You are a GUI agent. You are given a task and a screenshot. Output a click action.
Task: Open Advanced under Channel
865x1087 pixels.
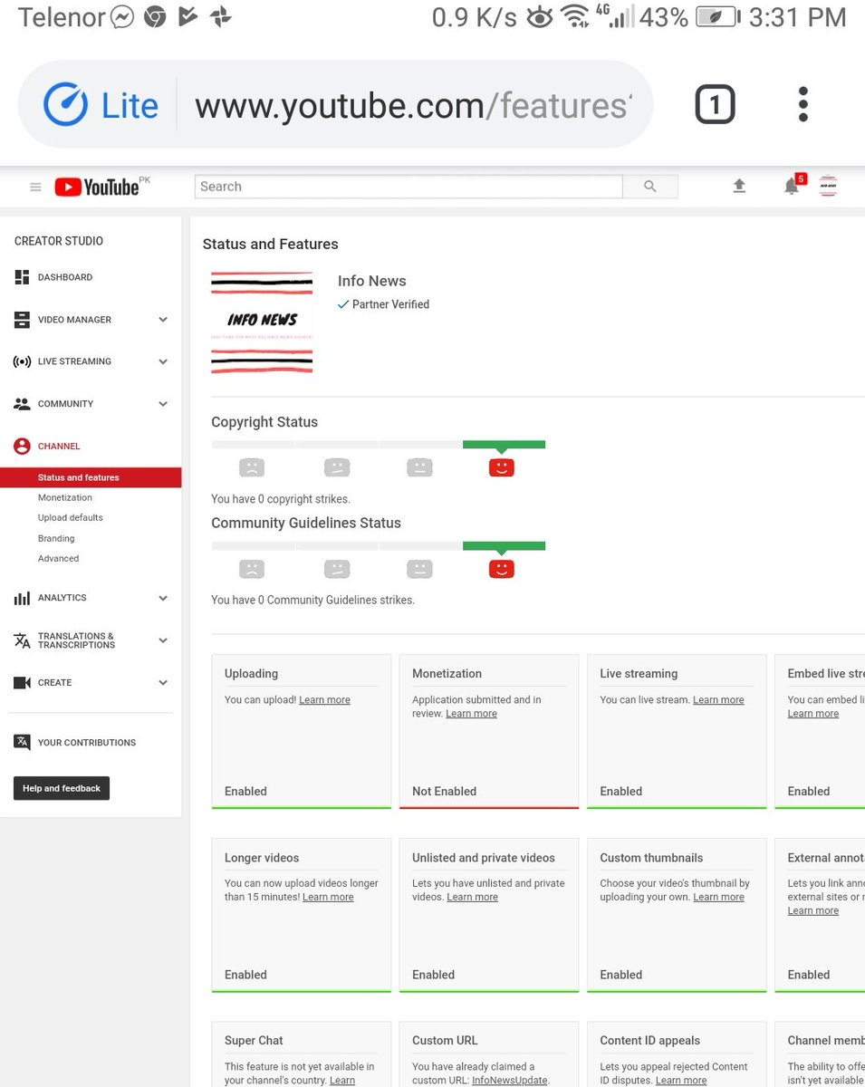(58, 558)
